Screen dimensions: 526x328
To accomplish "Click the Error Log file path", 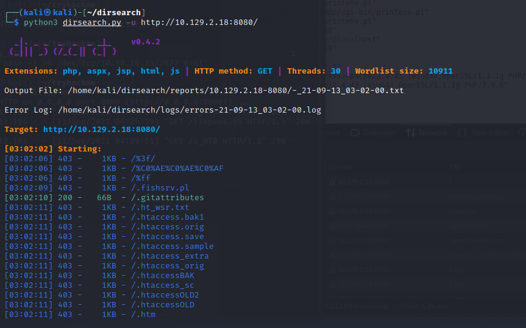I will click(189, 110).
